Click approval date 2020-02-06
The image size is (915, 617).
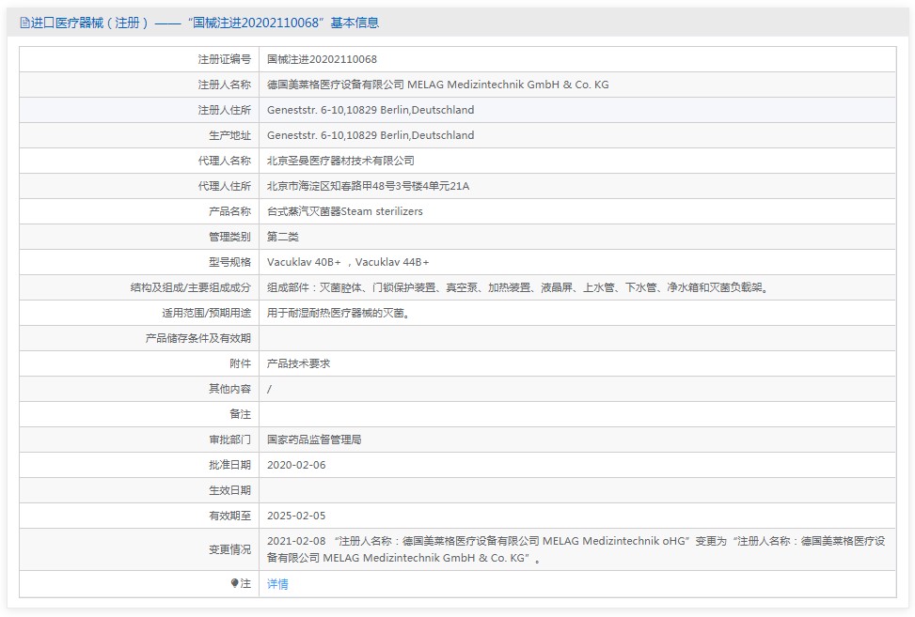(296, 465)
